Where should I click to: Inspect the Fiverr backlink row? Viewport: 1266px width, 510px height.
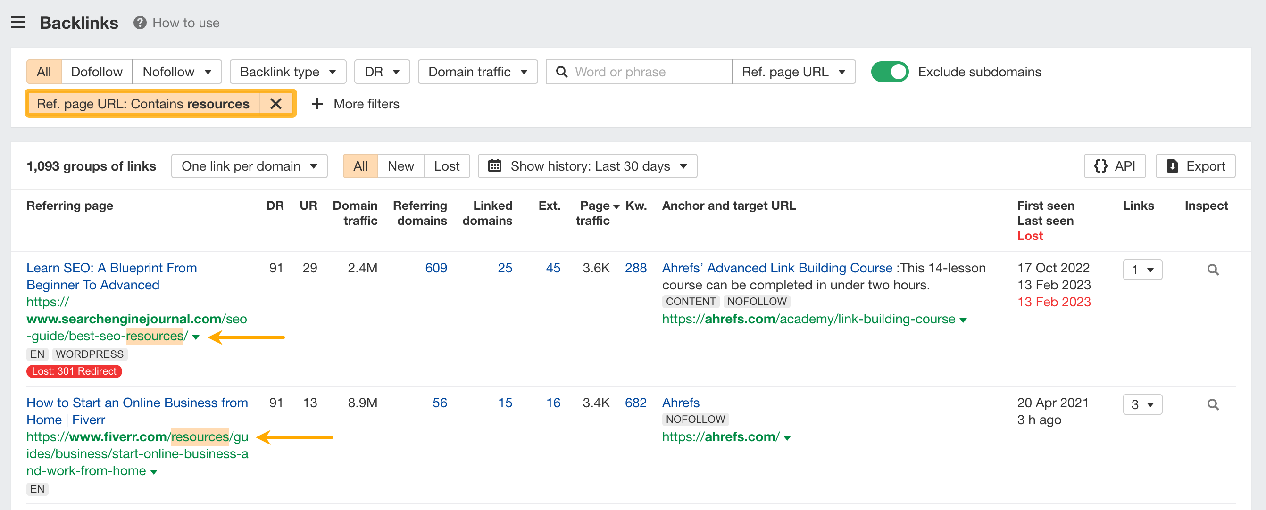tap(1212, 404)
